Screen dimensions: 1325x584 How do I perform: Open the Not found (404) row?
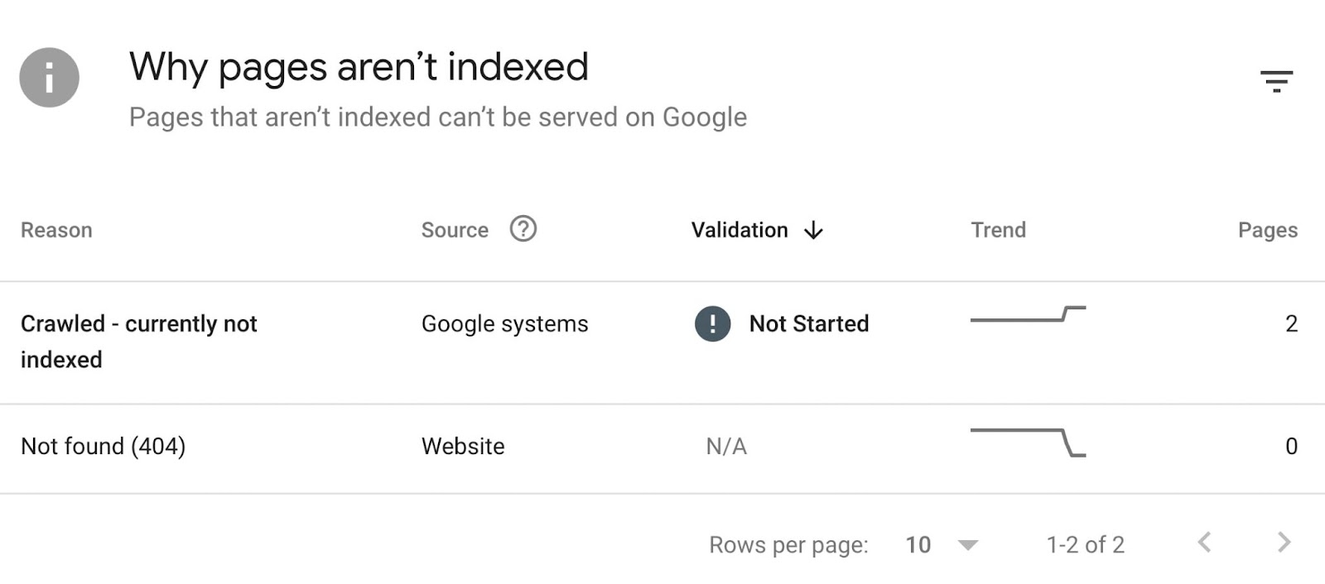104,447
